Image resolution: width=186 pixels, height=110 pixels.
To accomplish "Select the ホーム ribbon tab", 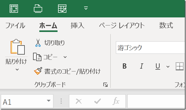I will [x=48, y=26].
